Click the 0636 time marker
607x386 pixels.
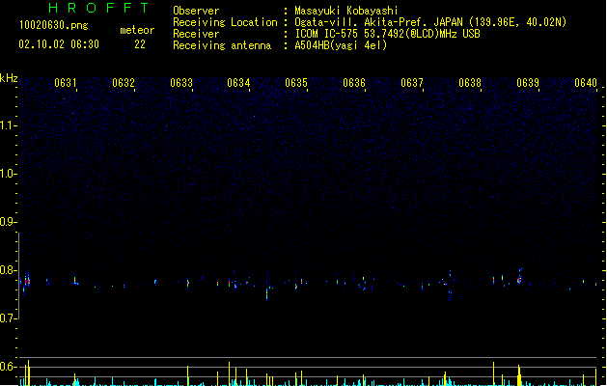click(354, 83)
